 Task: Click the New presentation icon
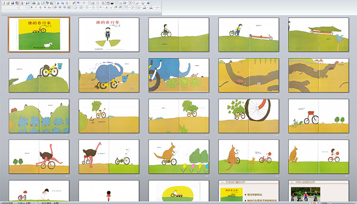(4, 3)
